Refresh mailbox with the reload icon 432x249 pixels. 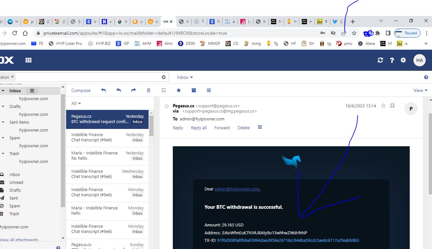click(x=380, y=60)
